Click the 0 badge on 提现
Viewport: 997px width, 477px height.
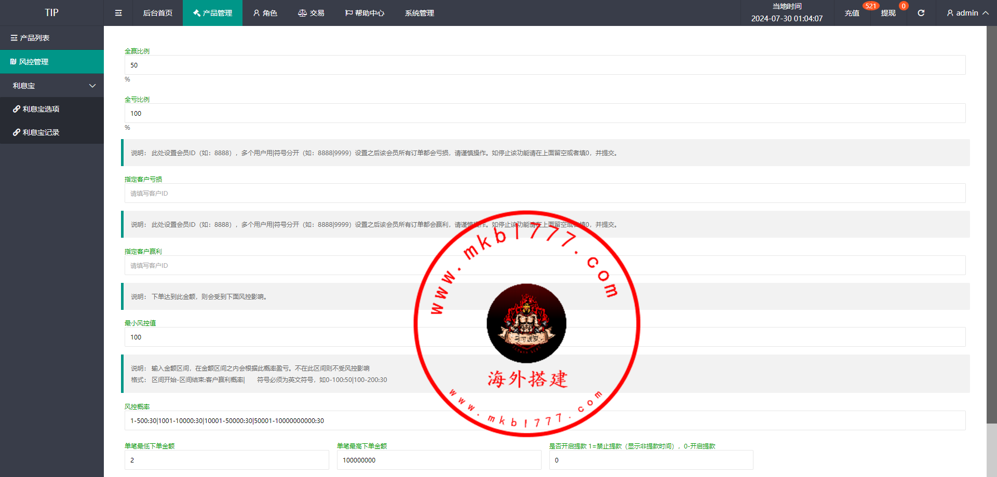[x=904, y=6]
